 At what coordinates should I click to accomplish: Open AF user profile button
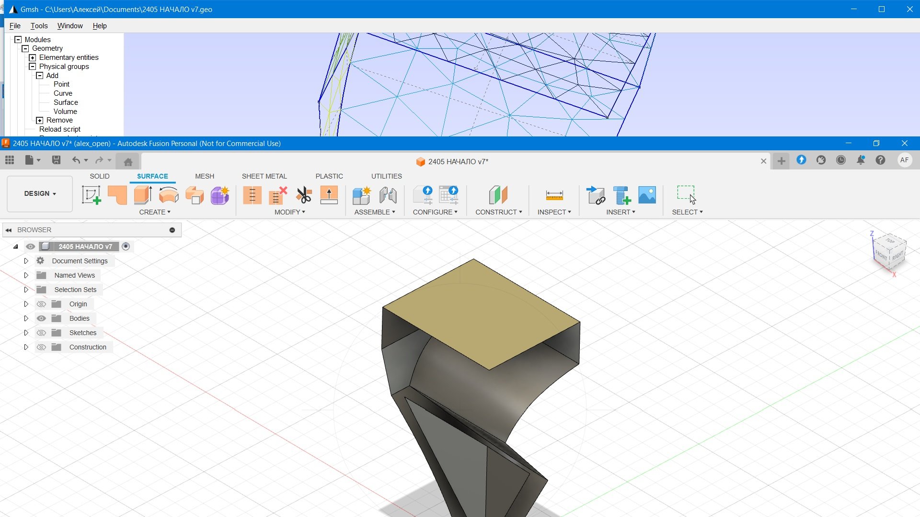[904, 160]
